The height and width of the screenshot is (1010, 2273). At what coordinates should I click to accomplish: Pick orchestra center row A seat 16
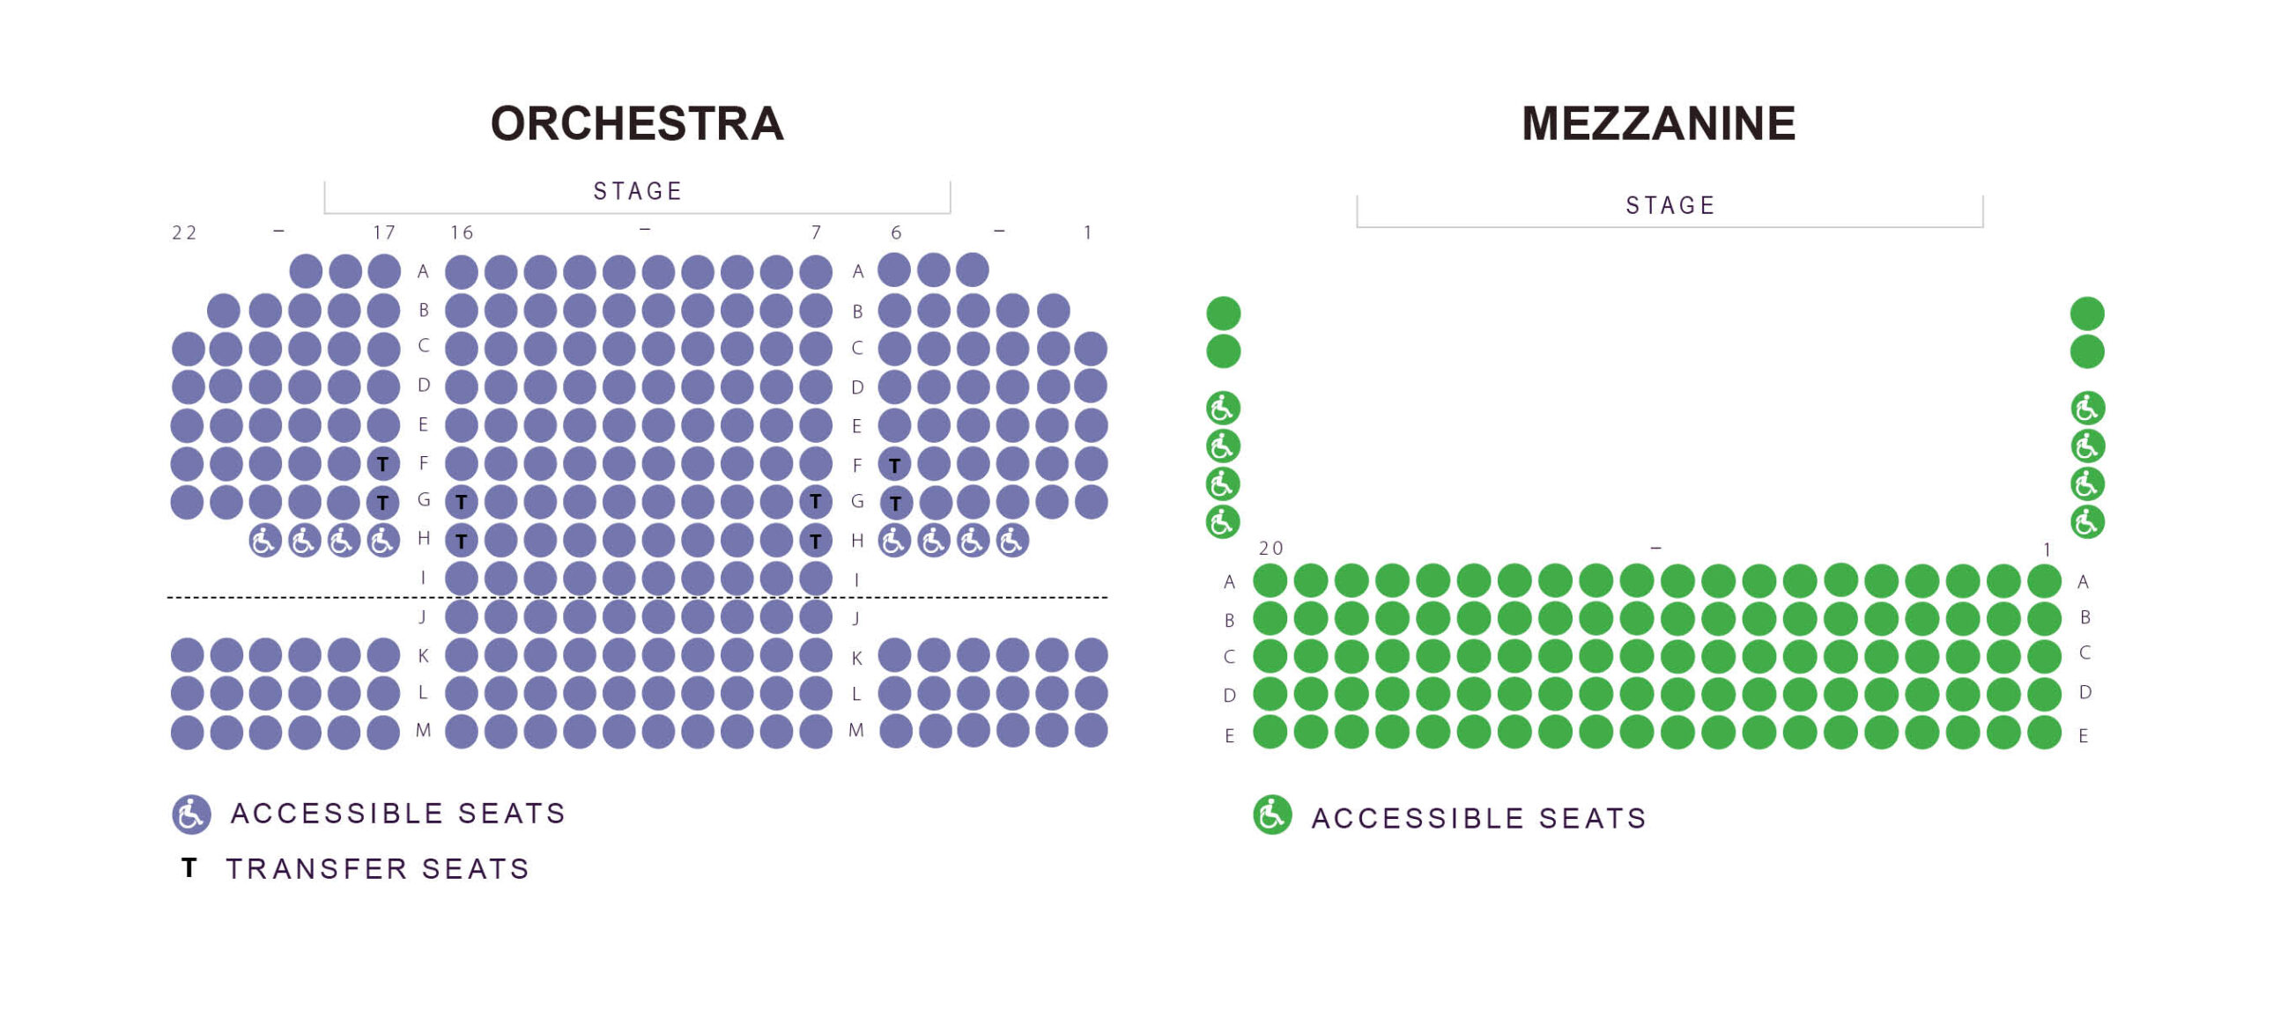462,273
